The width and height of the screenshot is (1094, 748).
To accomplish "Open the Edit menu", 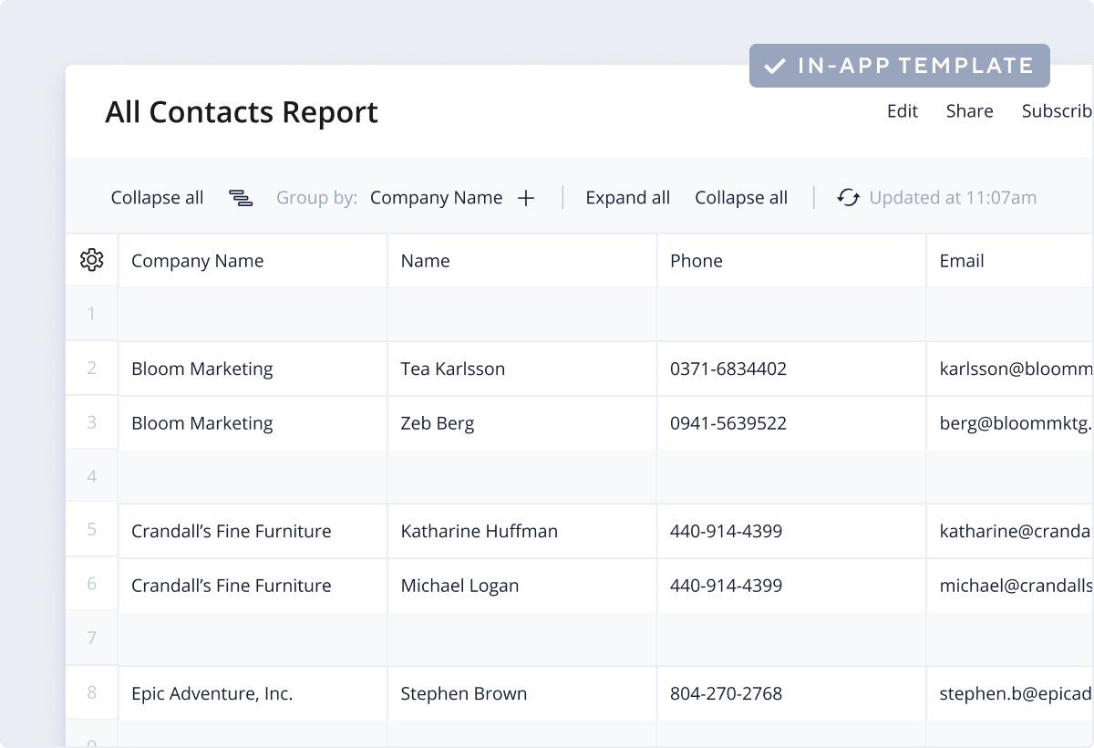I will pyautogui.click(x=902, y=110).
